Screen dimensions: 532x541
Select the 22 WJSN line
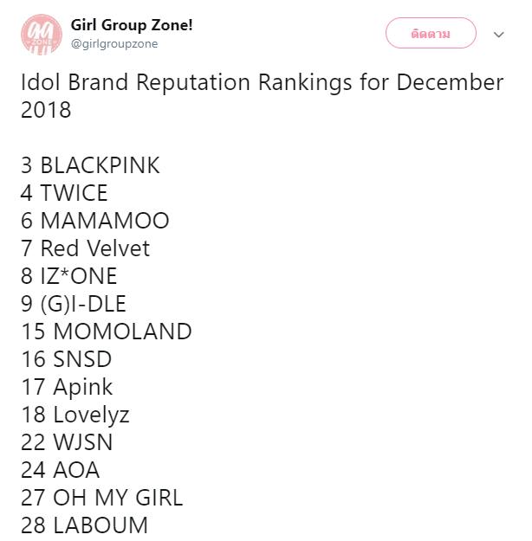pyautogui.click(x=67, y=442)
